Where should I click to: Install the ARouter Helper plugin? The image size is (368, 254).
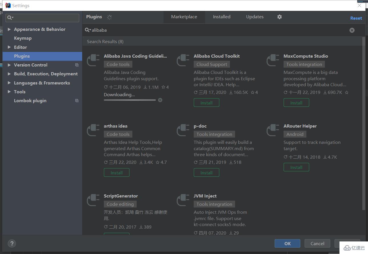(296, 167)
